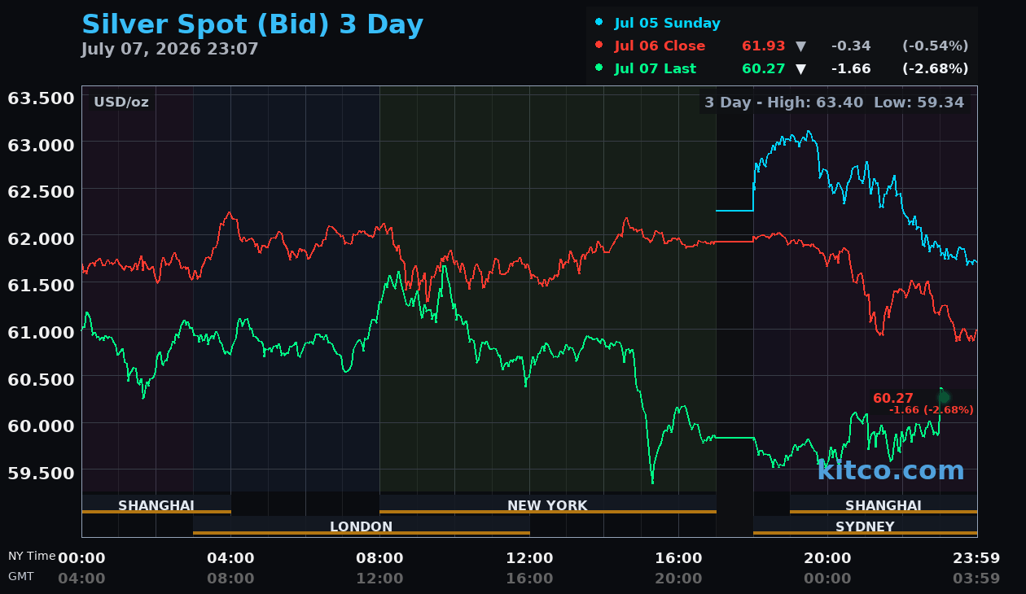This screenshot has height=594, width=1026.
Task: Click the chart title Silver Spot (Bid) 3 Day
Action: pos(252,24)
